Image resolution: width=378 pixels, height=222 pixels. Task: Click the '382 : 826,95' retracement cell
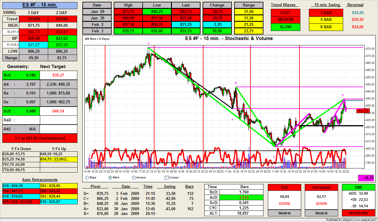pos(58,186)
